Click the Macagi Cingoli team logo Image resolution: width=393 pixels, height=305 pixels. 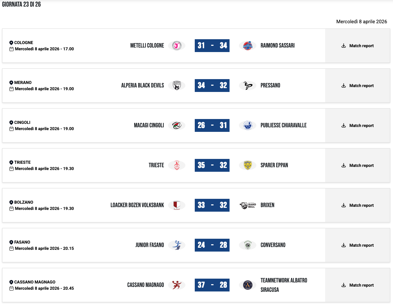click(x=176, y=125)
